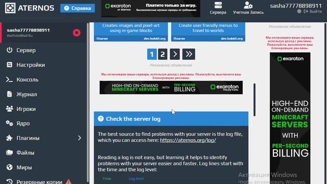Click the gears icon beside Ядро
The width and height of the screenshot is (327, 184).
coord(9,123)
